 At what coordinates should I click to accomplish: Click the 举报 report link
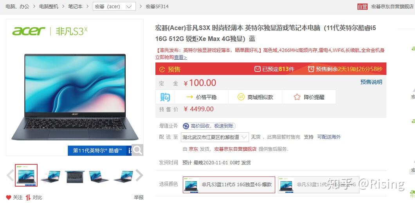(139, 197)
